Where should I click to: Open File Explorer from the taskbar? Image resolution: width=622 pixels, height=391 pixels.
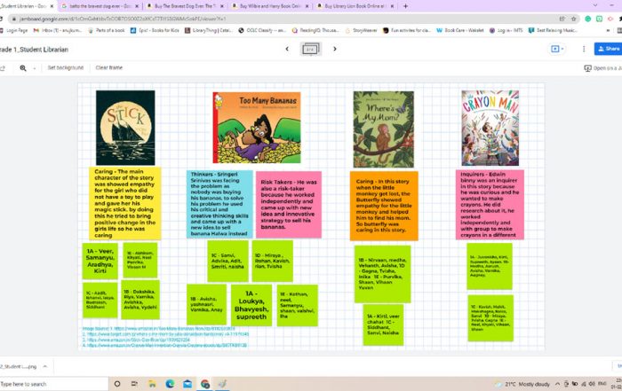[x=152, y=384]
